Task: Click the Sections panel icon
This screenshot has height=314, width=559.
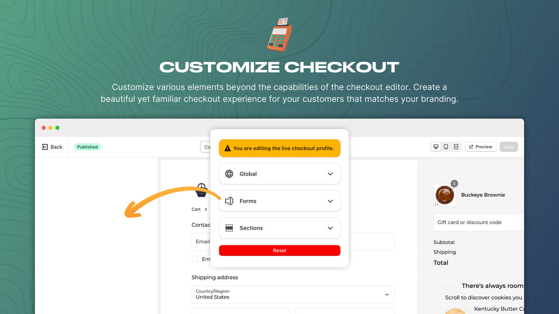Action: tap(229, 228)
